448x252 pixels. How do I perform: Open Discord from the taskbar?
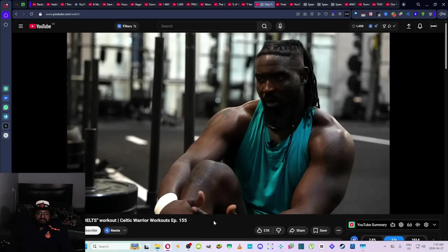[260, 246]
